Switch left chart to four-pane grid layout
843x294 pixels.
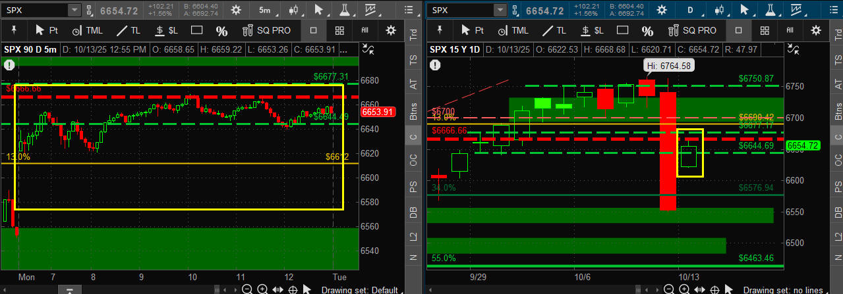click(x=339, y=30)
